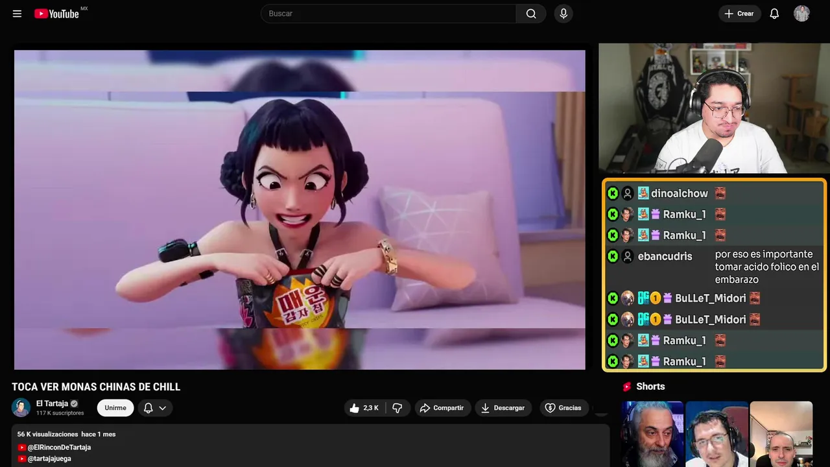Click the video title TOCA VER MONAS CHINAS DE CHILL

(x=96, y=387)
